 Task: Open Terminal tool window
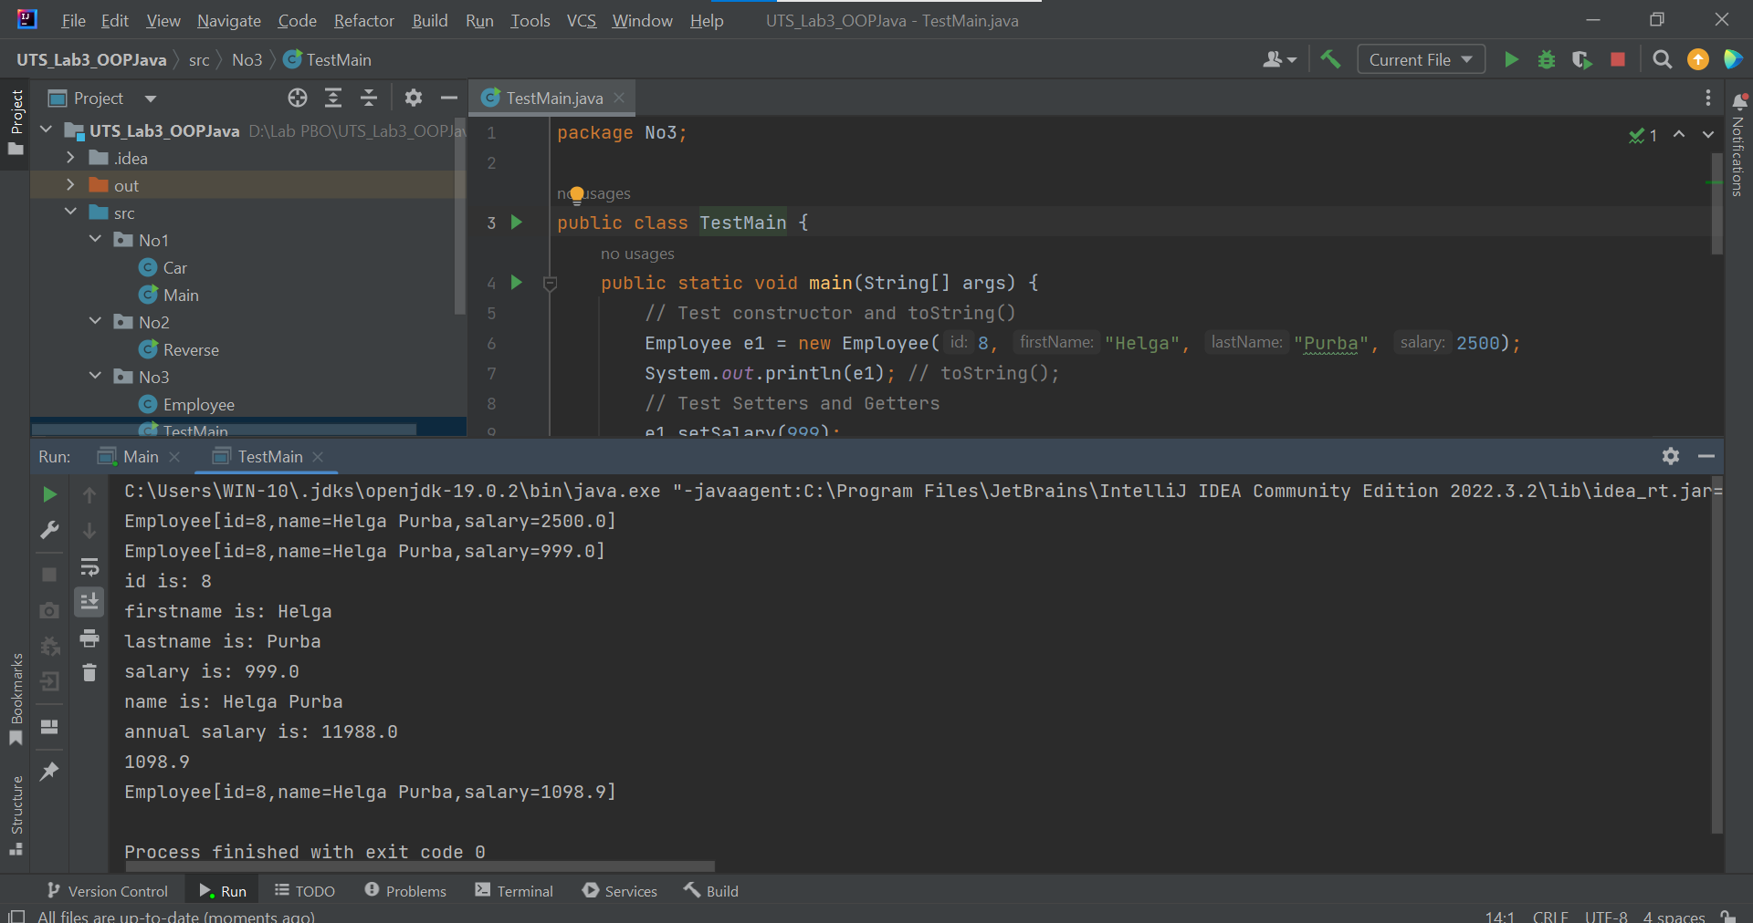coord(514,891)
